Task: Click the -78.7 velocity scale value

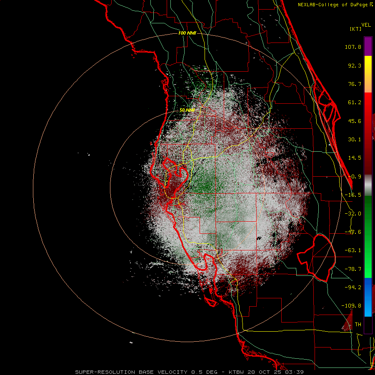Action: tap(353, 269)
